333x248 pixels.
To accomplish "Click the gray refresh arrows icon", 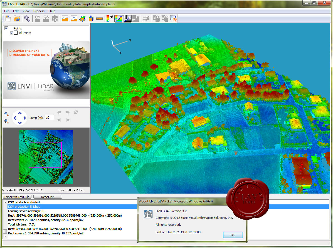I will click(76, 112).
